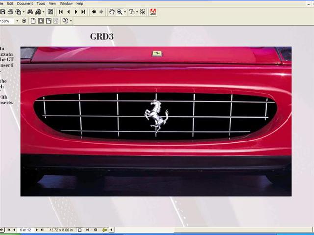This screenshot has width=314, height=235.
Task: Select the Text Select tool
Action: [131, 12]
